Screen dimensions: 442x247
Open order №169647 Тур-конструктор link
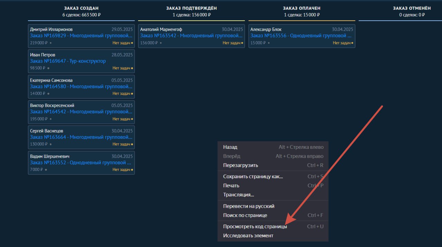tap(68, 61)
